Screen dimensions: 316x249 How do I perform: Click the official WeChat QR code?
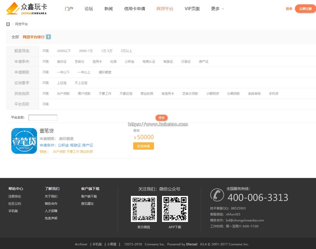pyautogui.click(x=144, y=209)
